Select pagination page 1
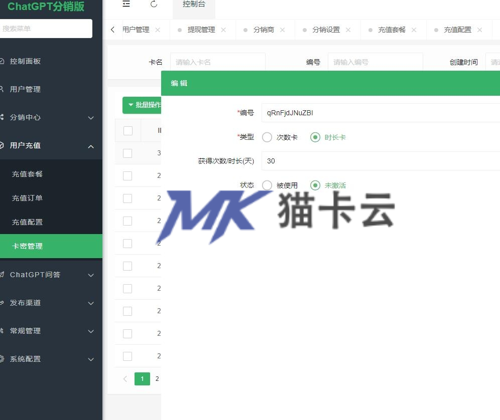This screenshot has height=420, width=500. click(x=142, y=378)
